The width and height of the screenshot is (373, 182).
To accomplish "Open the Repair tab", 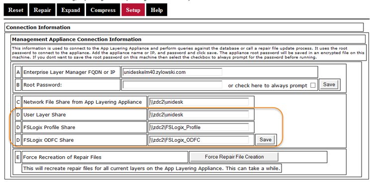I will [x=42, y=10].
